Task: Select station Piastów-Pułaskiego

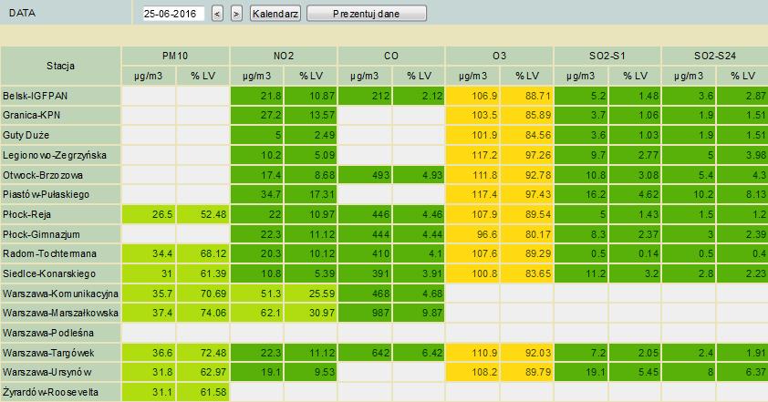Action: click(61, 194)
